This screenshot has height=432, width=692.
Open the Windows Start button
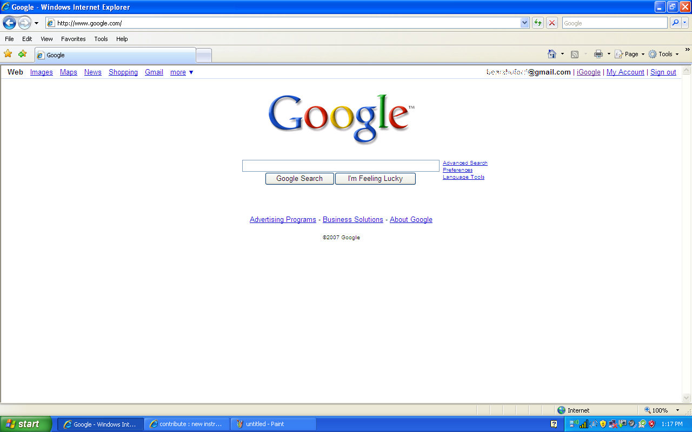26,424
